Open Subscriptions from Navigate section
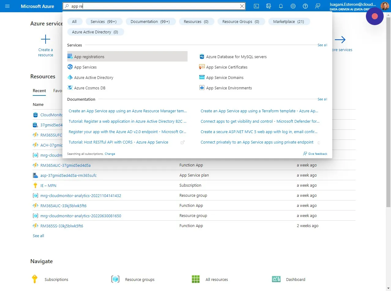Image resolution: width=391 pixels, height=291 pixels. click(56, 279)
